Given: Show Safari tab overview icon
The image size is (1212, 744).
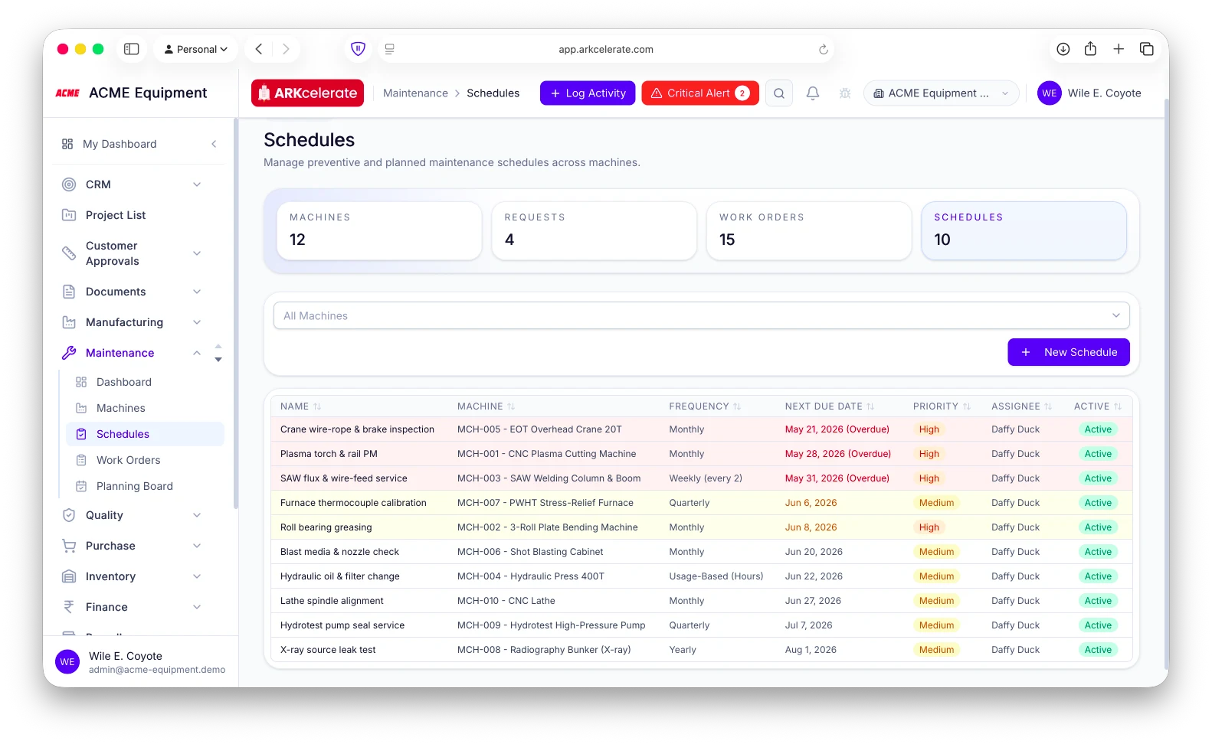Looking at the screenshot, I should point(1147,49).
